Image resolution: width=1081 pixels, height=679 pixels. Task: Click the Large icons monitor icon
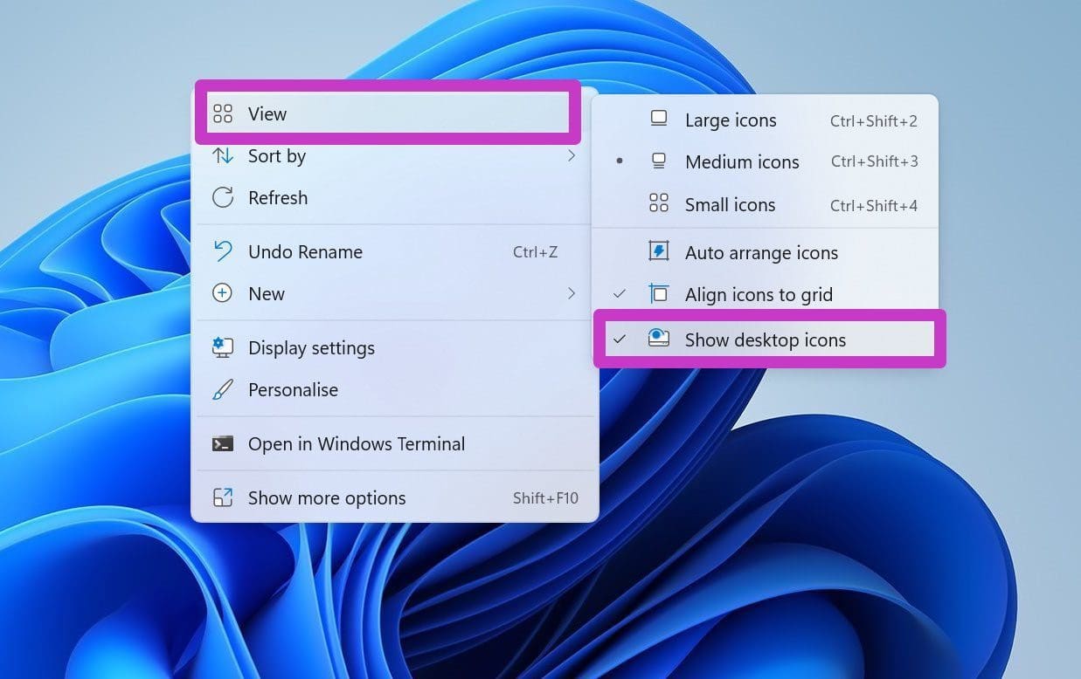[659, 119]
